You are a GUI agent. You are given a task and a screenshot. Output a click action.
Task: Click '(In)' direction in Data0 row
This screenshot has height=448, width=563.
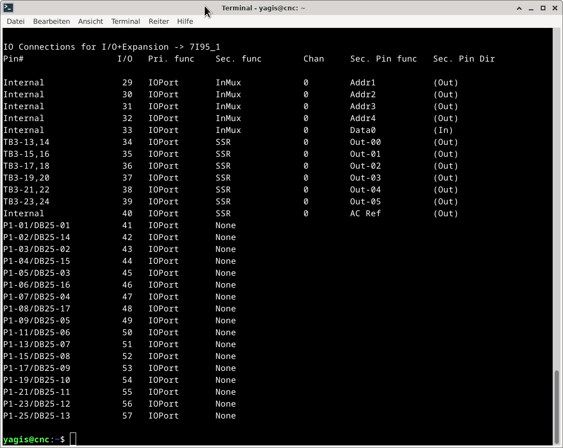443,130
